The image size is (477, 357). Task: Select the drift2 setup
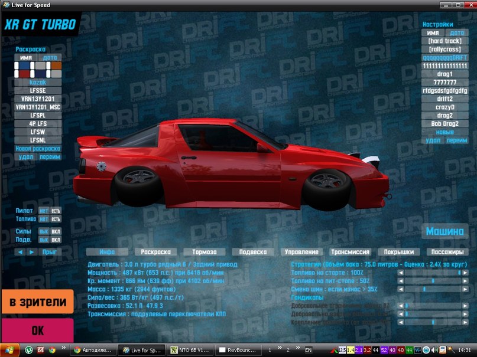(x=444, y=99)
